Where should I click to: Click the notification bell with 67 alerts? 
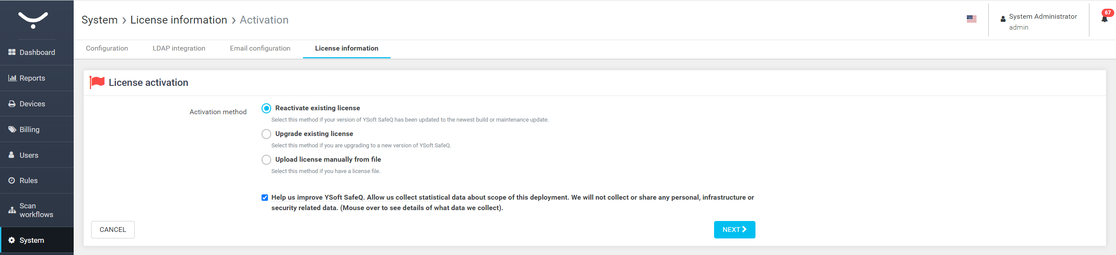(1104, 19)
